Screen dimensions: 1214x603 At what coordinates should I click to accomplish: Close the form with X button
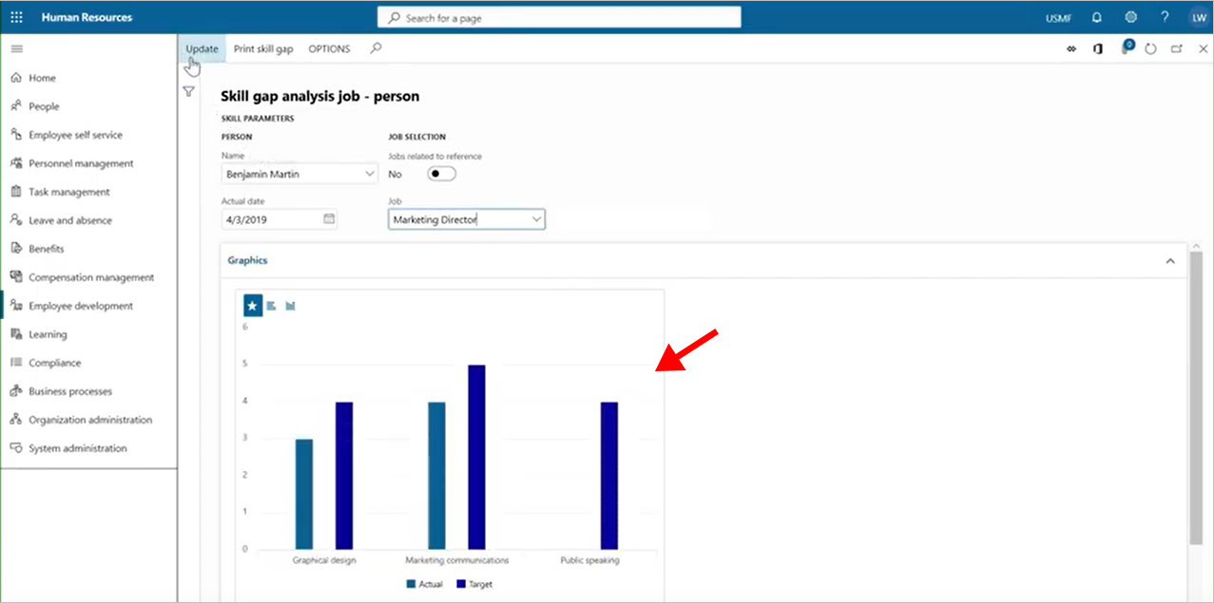coord(1203,49)
